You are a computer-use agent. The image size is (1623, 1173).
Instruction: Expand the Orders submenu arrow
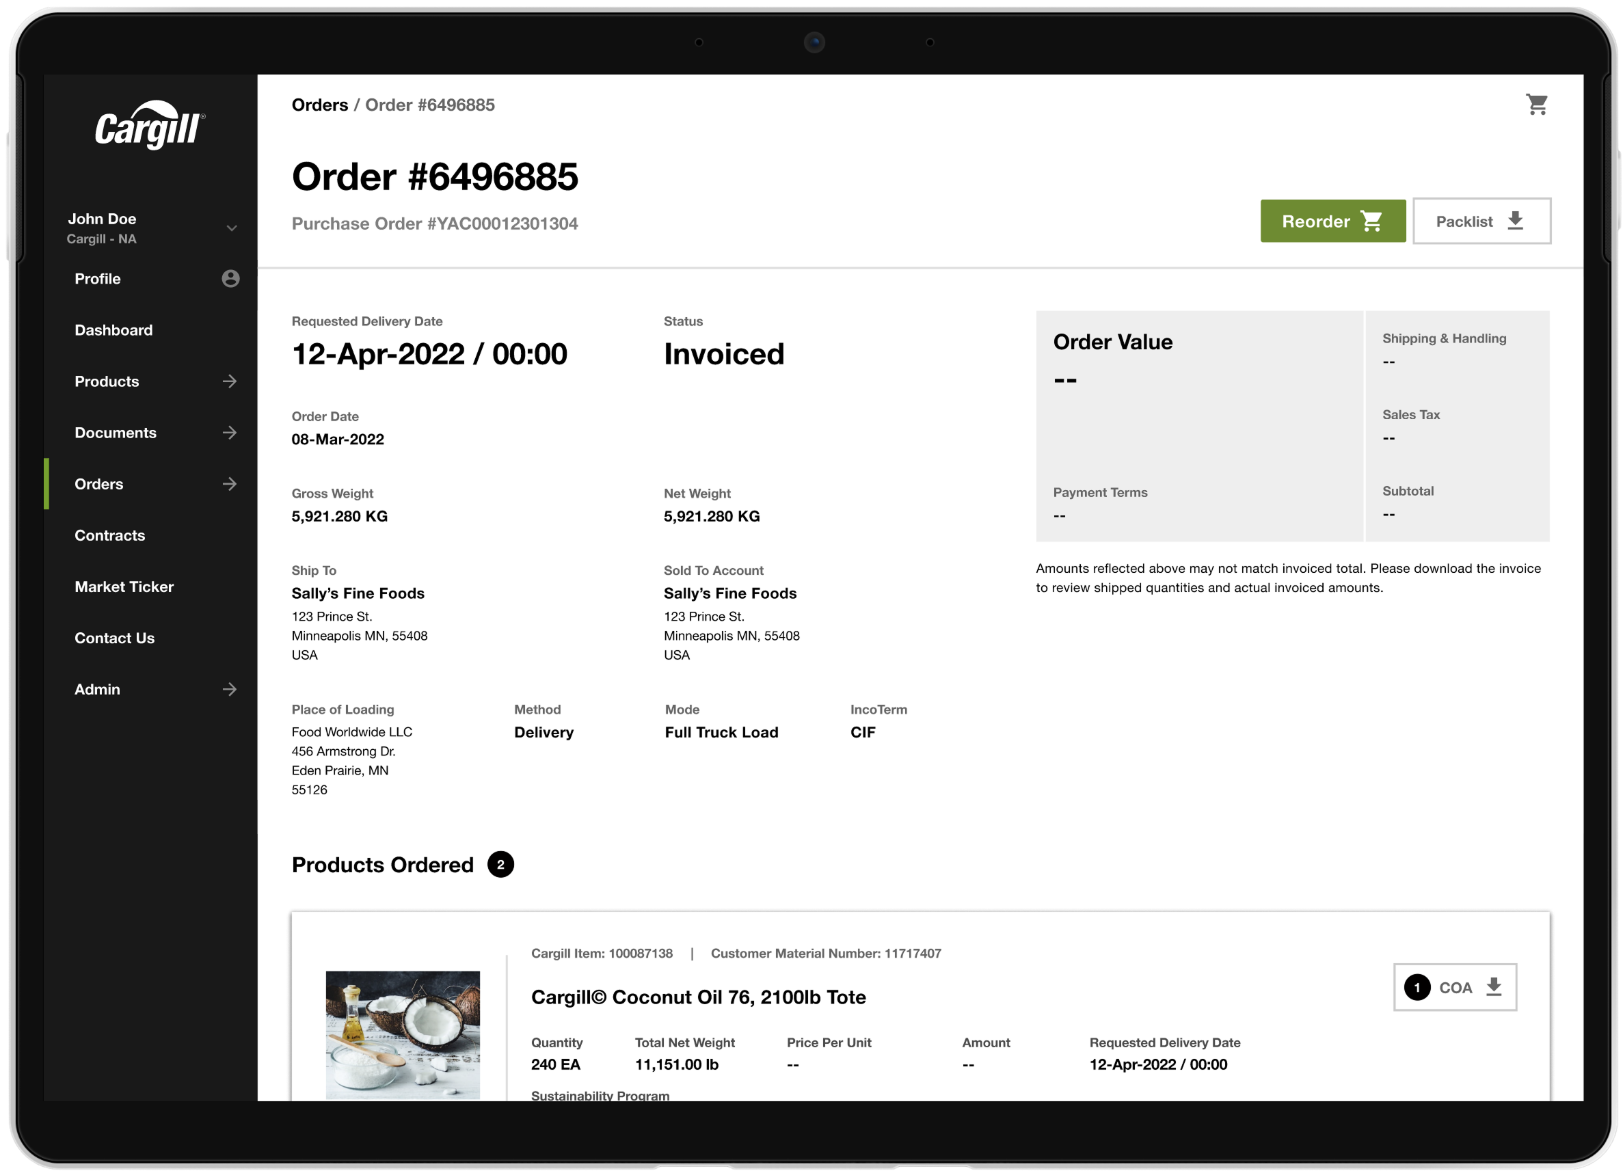click(x=230, y=484)
